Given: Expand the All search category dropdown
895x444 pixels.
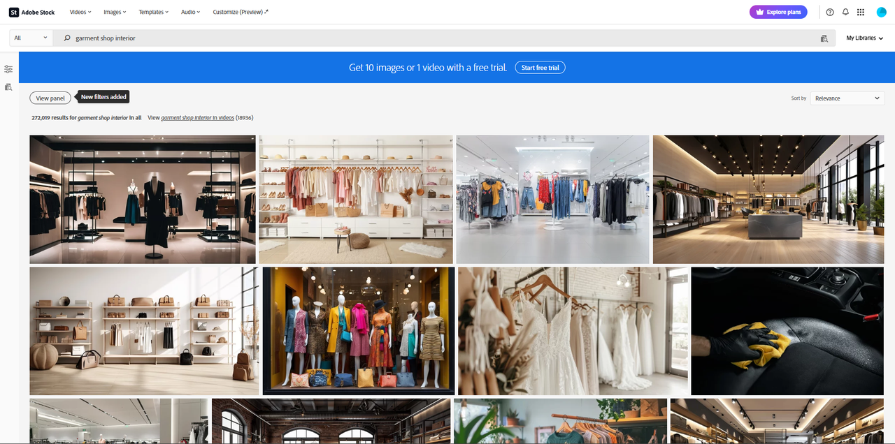Looking at the screenshot, I should 29,38.
